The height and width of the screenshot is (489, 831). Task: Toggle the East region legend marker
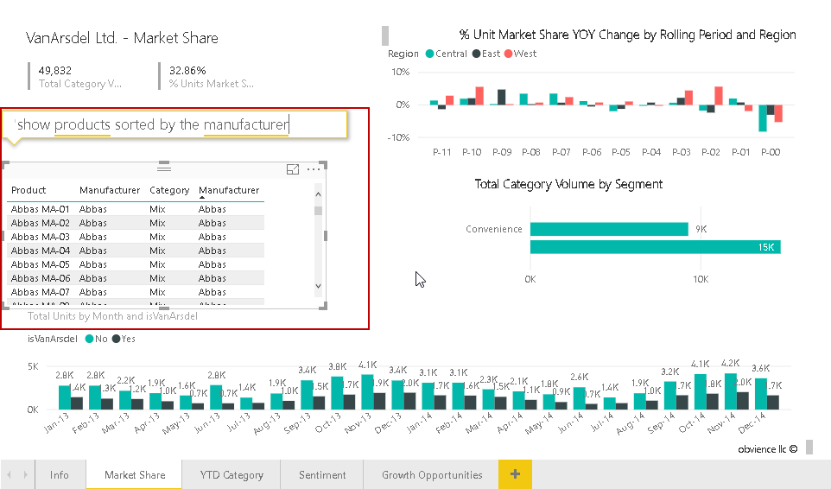pos(475,54)
